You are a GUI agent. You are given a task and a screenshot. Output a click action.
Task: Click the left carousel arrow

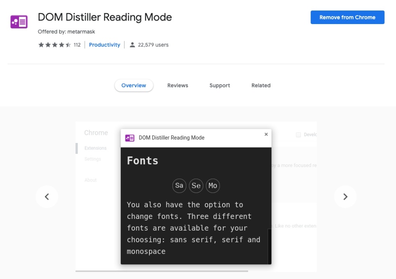(x=47, y=196)
